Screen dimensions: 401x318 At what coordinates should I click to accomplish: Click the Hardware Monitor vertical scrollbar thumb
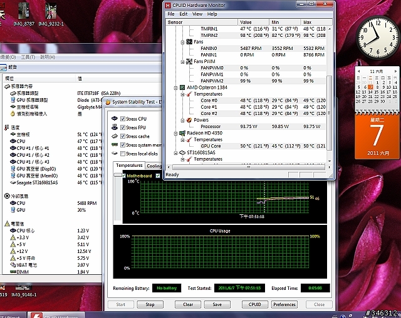click(330, 112)
